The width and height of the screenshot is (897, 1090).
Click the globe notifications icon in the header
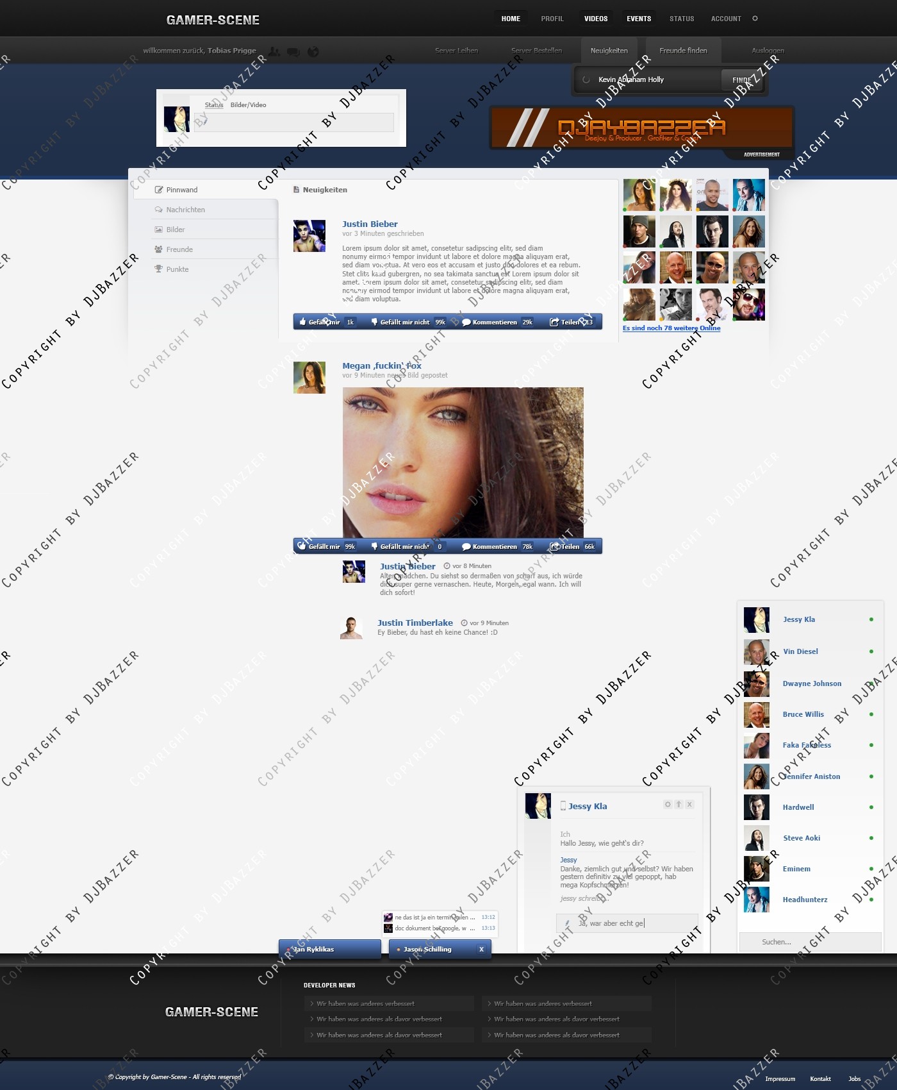coord(313,52)
